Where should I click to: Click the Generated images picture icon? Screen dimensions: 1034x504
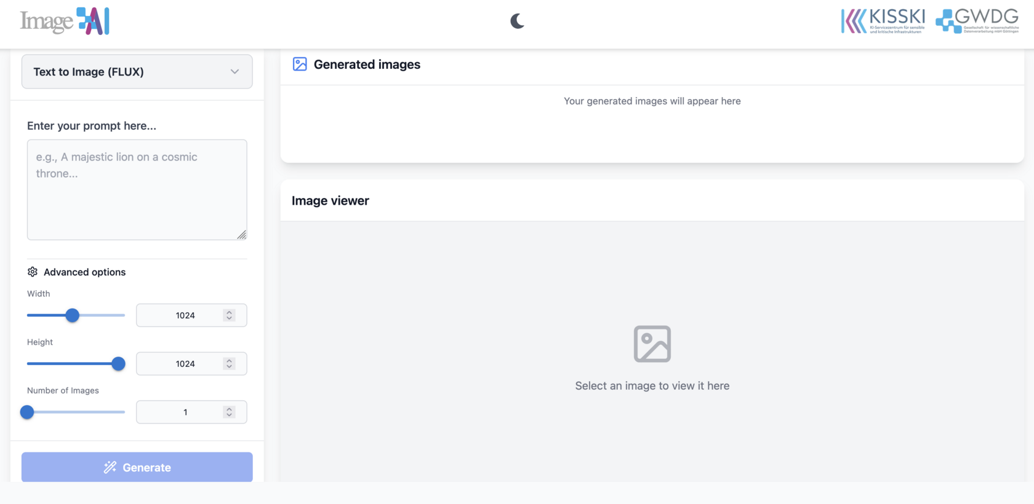click(x=300, y=65)
